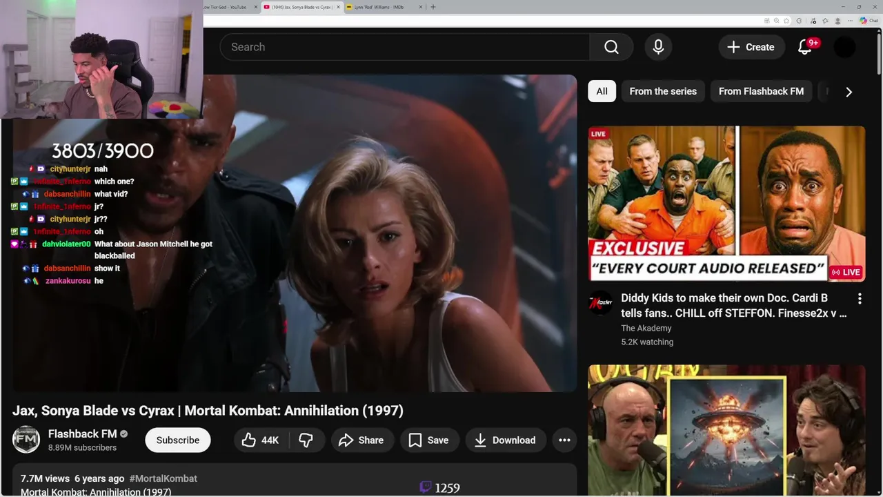Subscribe to Flashback FM

tap(177, 440)
